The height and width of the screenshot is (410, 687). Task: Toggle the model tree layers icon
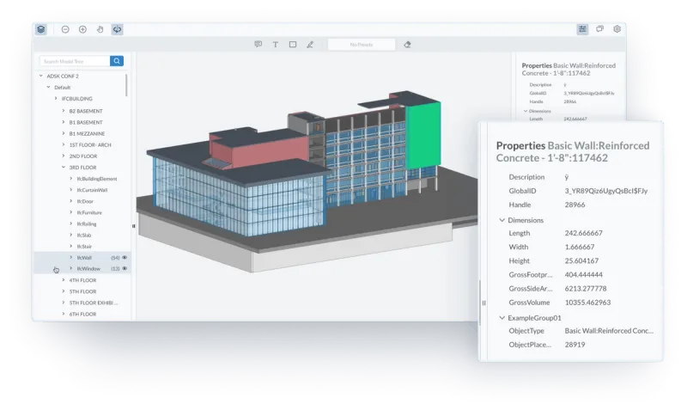[x=40, y=29]
